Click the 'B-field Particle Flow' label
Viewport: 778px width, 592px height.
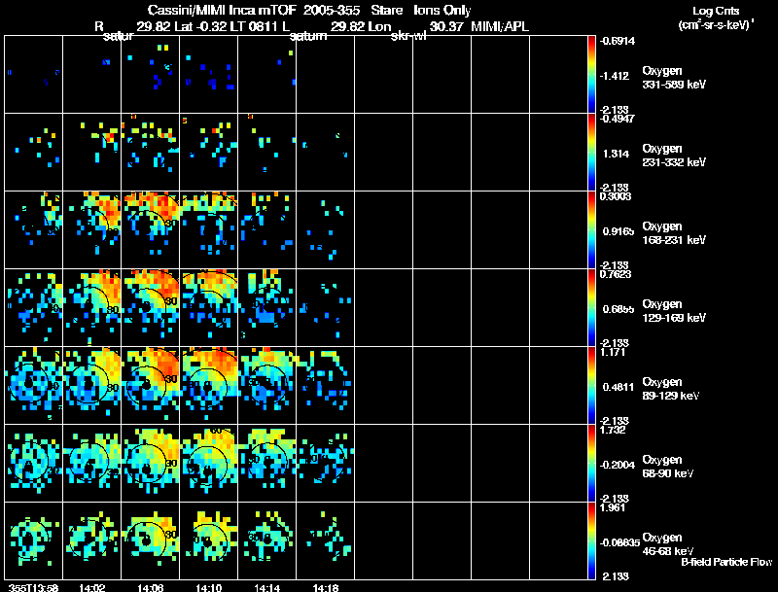click(726, 562)
